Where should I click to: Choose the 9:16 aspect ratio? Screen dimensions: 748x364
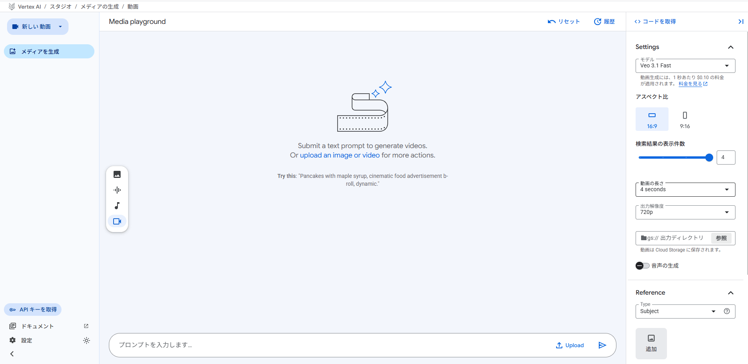point(685,119)
